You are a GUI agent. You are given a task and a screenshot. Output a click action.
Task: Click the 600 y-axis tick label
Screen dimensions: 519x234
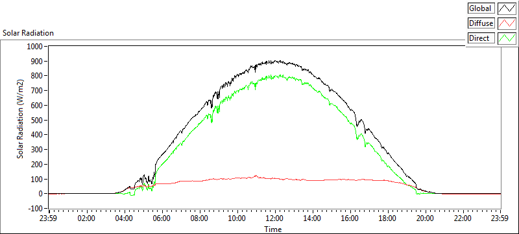tap(36, 106)
